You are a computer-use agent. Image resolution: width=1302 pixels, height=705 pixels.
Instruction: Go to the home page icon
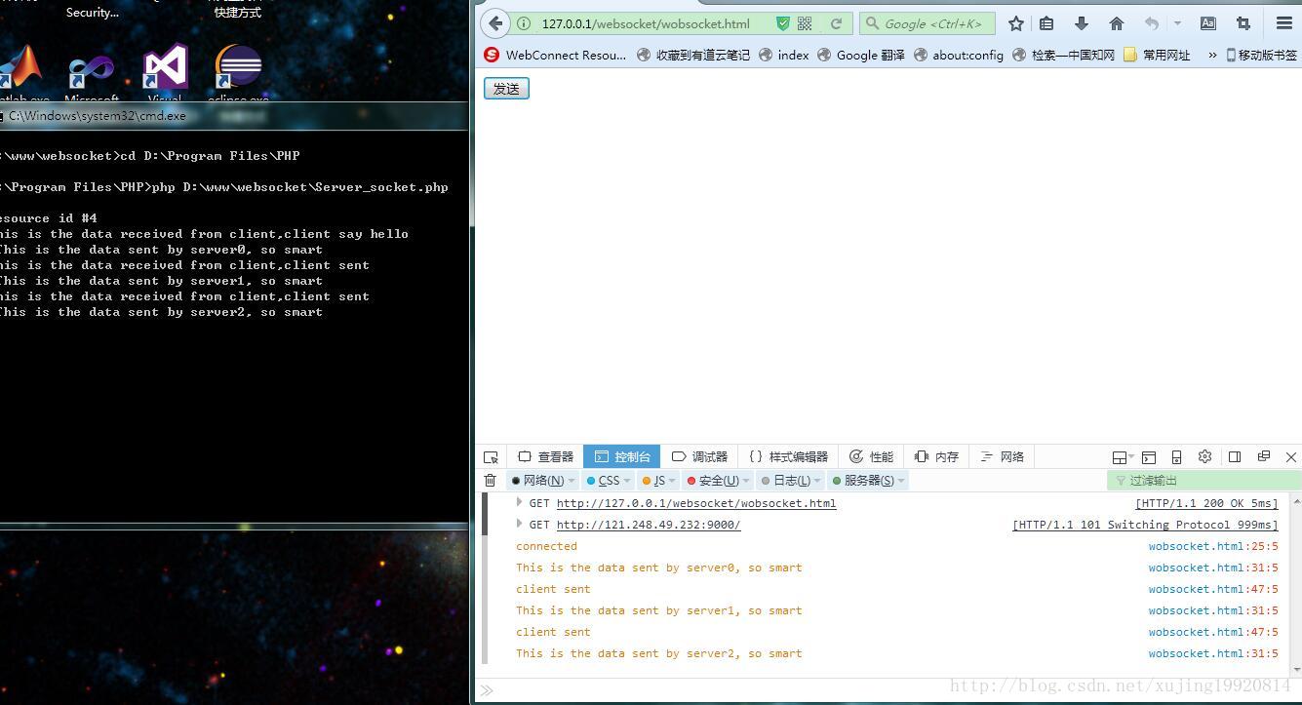point(1117,23)
